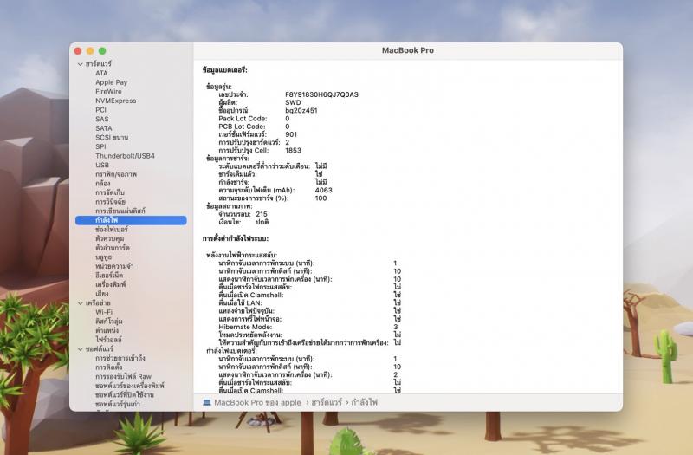This screenshot has width=693, height=455.
Task: Select ตำแหน่ง (Locations) in the sidebar
Action: 107,330
